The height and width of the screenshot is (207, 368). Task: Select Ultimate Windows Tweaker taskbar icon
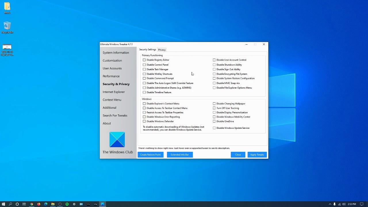point(102,204)
